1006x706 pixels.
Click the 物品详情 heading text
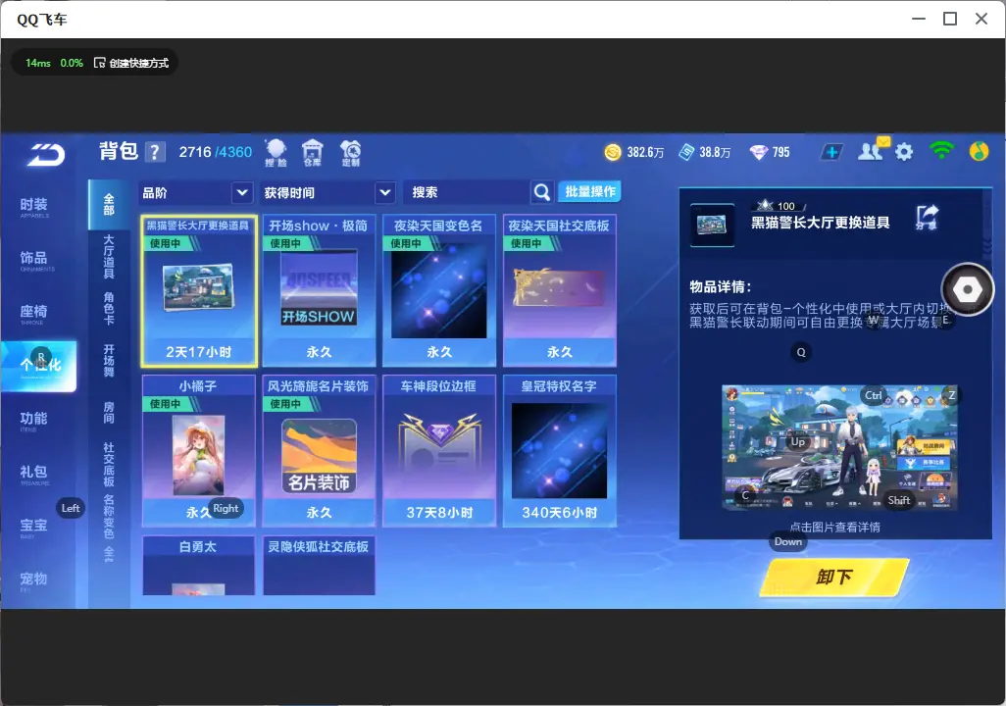pyautogui.click(x=721, y=287)
